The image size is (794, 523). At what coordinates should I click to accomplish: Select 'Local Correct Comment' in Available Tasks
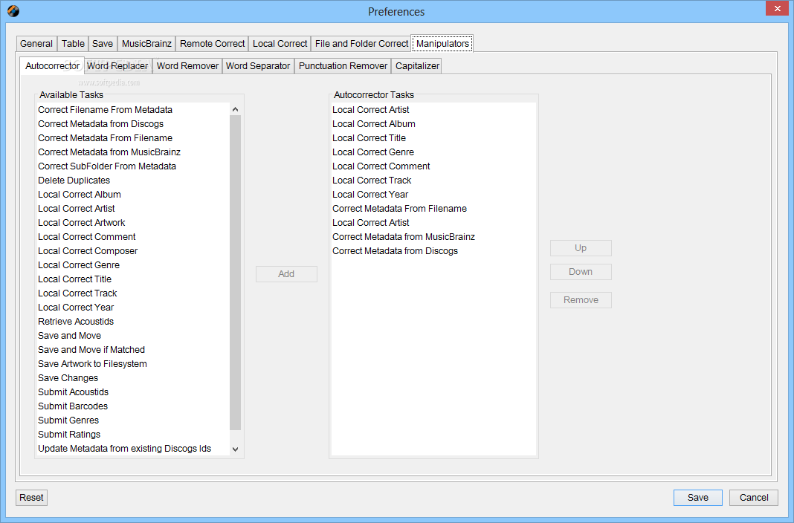(x=133, y=237)
